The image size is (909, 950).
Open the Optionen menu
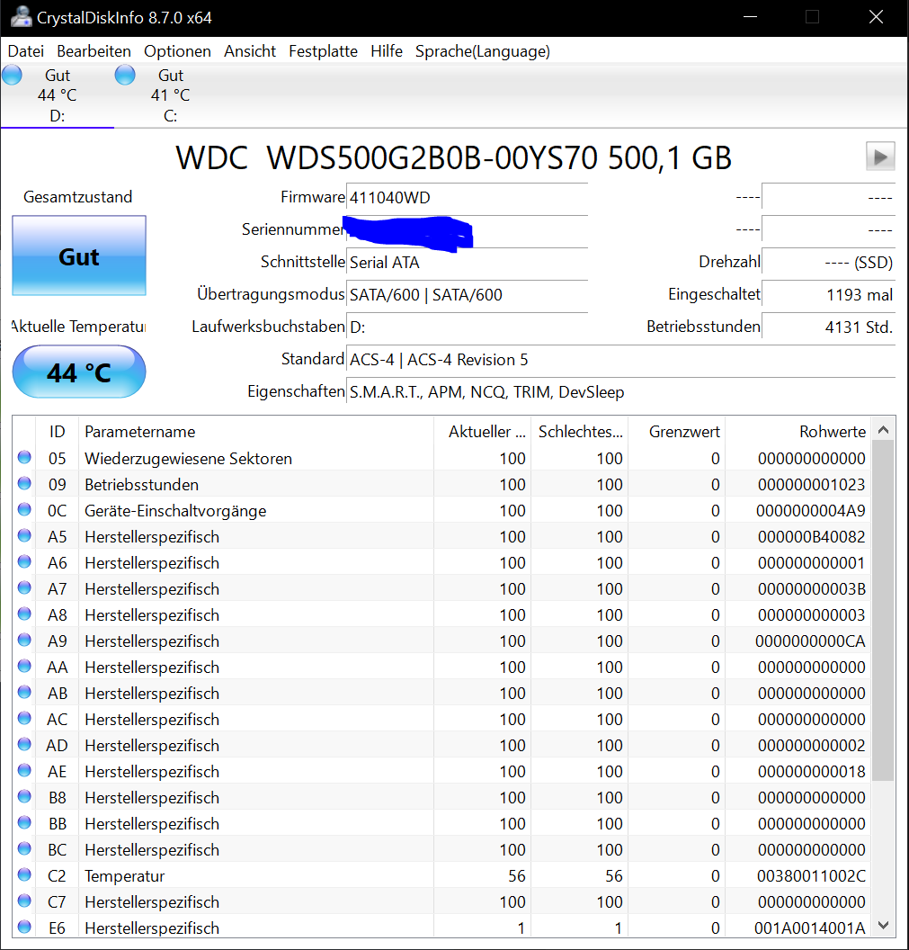[177, 51]
